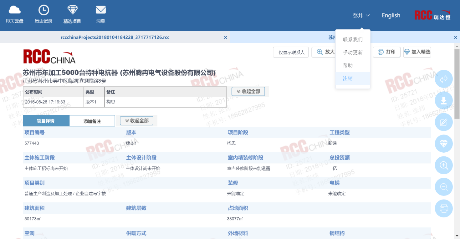This screenshot has height=239, width=460.
Task: Click the floating share arrows icon
Action: tap(444, 79)
